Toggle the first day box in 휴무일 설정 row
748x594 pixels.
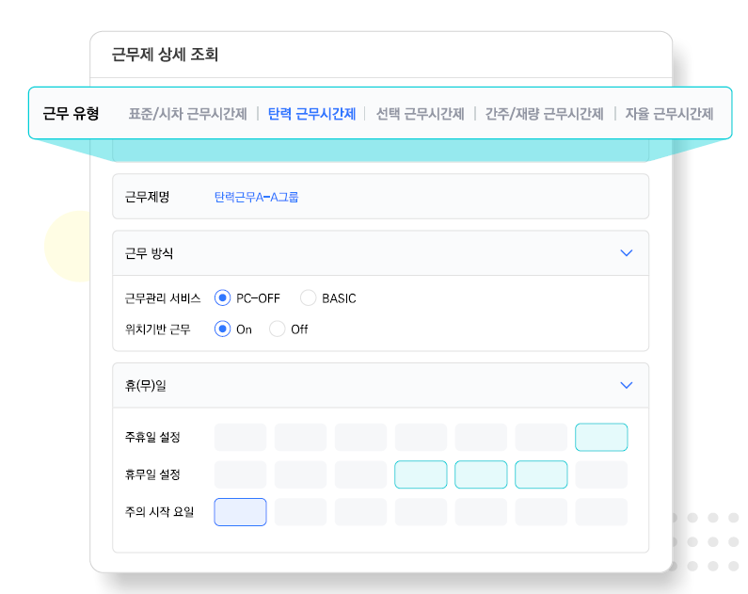tap(241, 474)
